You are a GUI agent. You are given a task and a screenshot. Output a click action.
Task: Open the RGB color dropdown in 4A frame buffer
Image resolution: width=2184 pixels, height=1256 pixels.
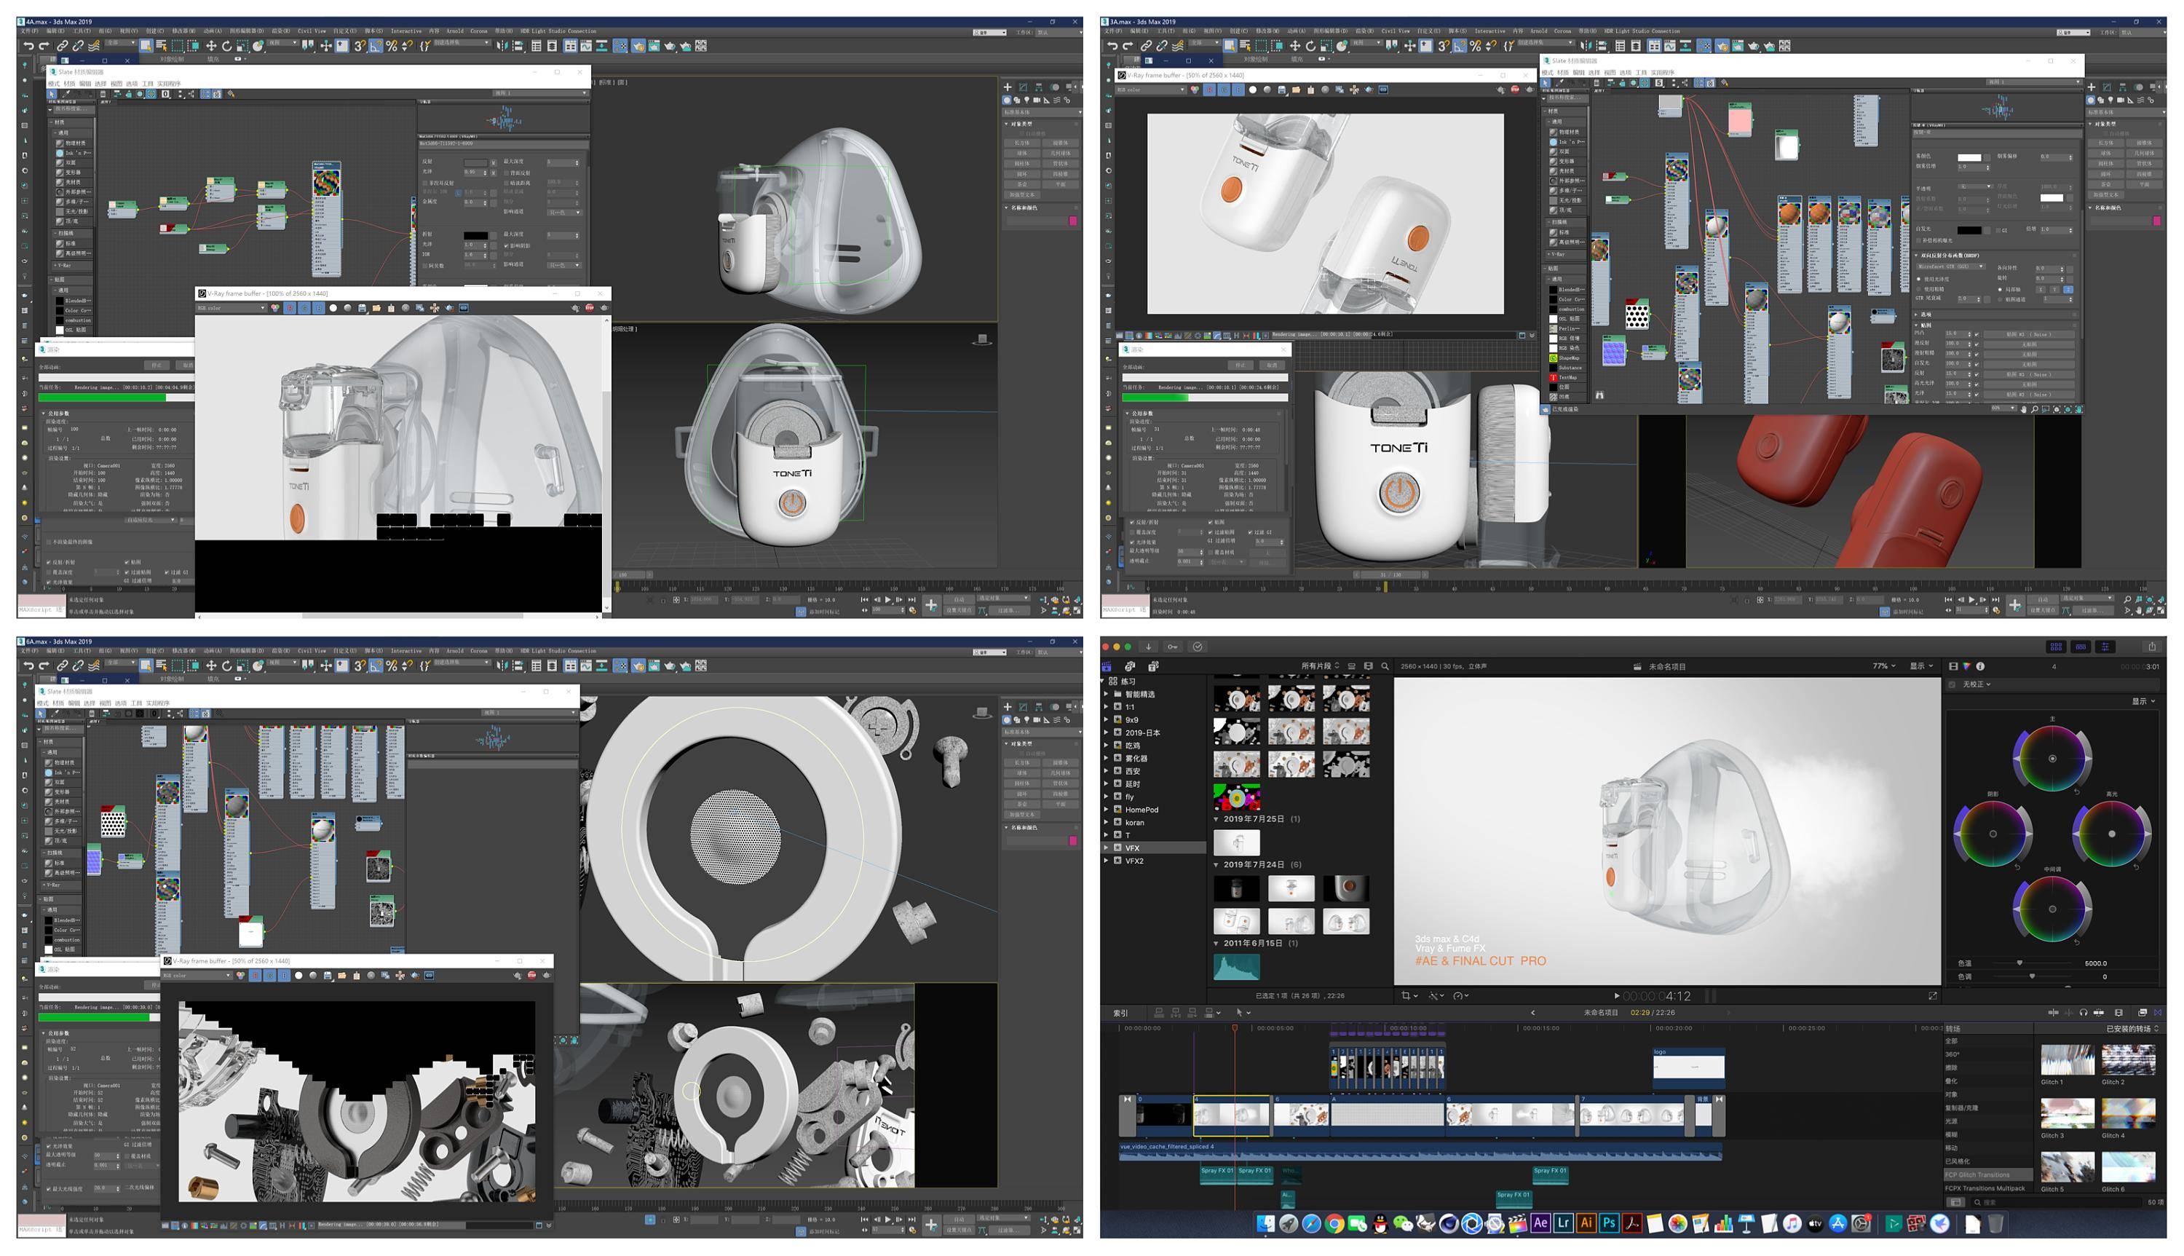point(231,308)
